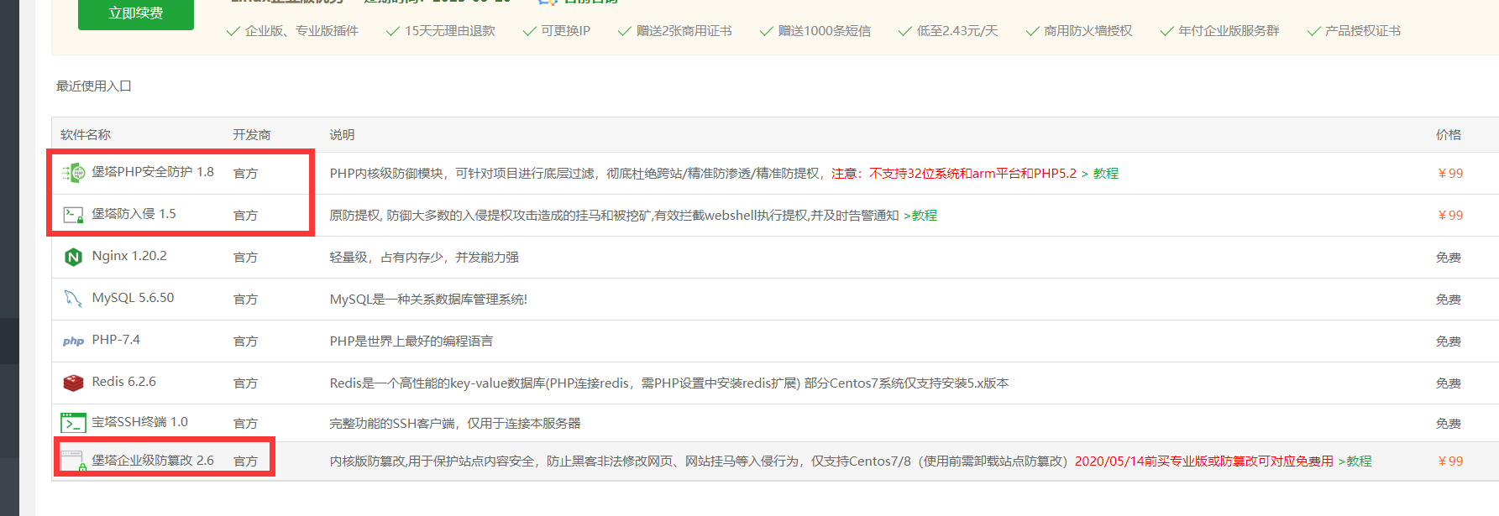Click 软件名称 column header
Image resolution: width=1499 pixels, height=516 pixels.
[86, 135]
